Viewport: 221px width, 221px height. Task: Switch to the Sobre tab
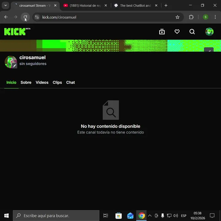pos(26,83)
